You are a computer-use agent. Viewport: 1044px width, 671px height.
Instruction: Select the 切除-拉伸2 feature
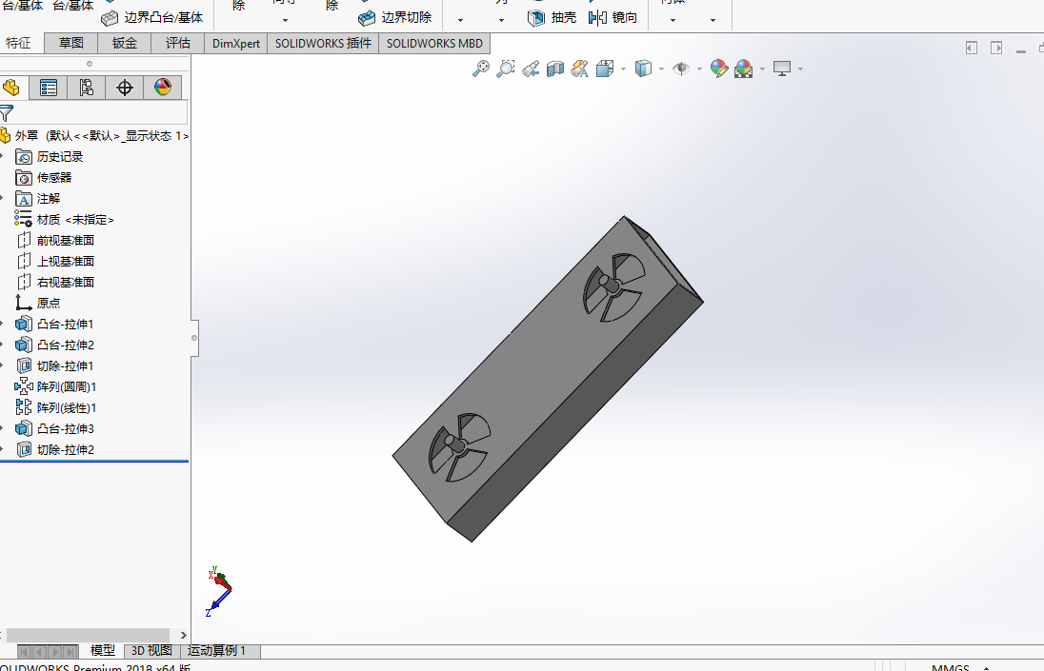click(x=55, y=449)
